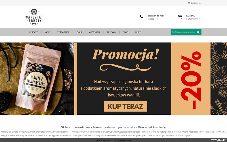Go to ZESTAWY in navigation bar
The image size is (227, 142).
pyautogui.click(x=112, y=32)
